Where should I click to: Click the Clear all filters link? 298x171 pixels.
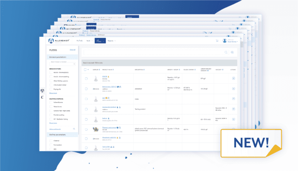click(x=73, y=50)
